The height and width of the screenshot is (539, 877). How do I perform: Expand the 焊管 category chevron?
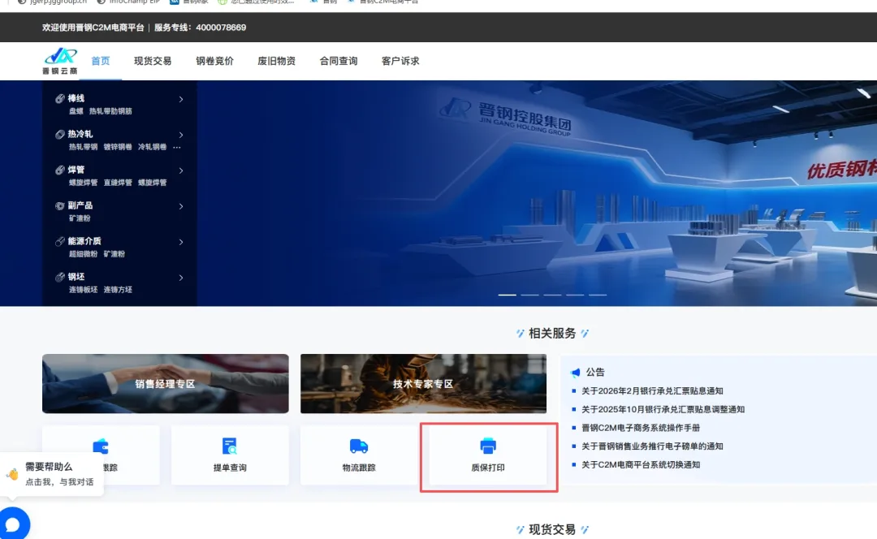[x=180, y=170]
